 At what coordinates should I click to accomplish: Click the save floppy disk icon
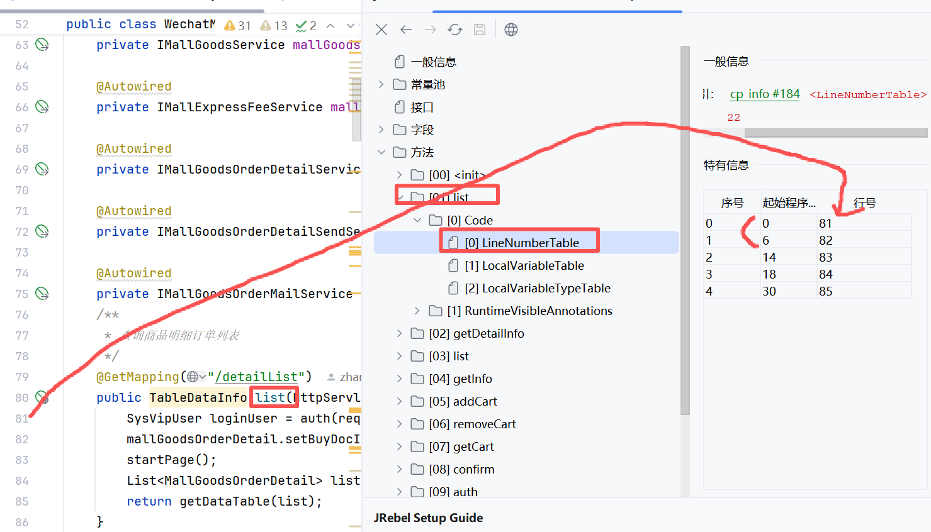click(x=480, y=30)
